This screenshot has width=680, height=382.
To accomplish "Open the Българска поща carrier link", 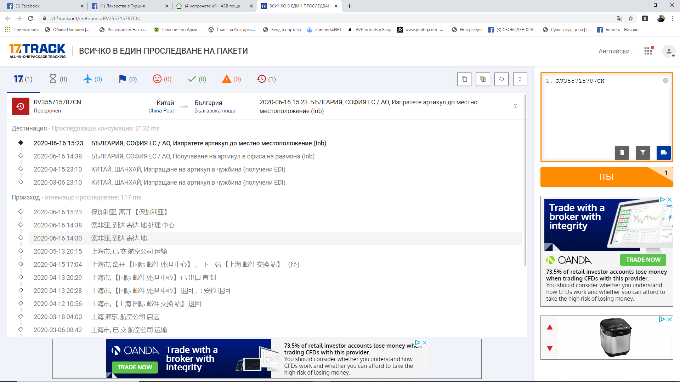I will [215, 111].
